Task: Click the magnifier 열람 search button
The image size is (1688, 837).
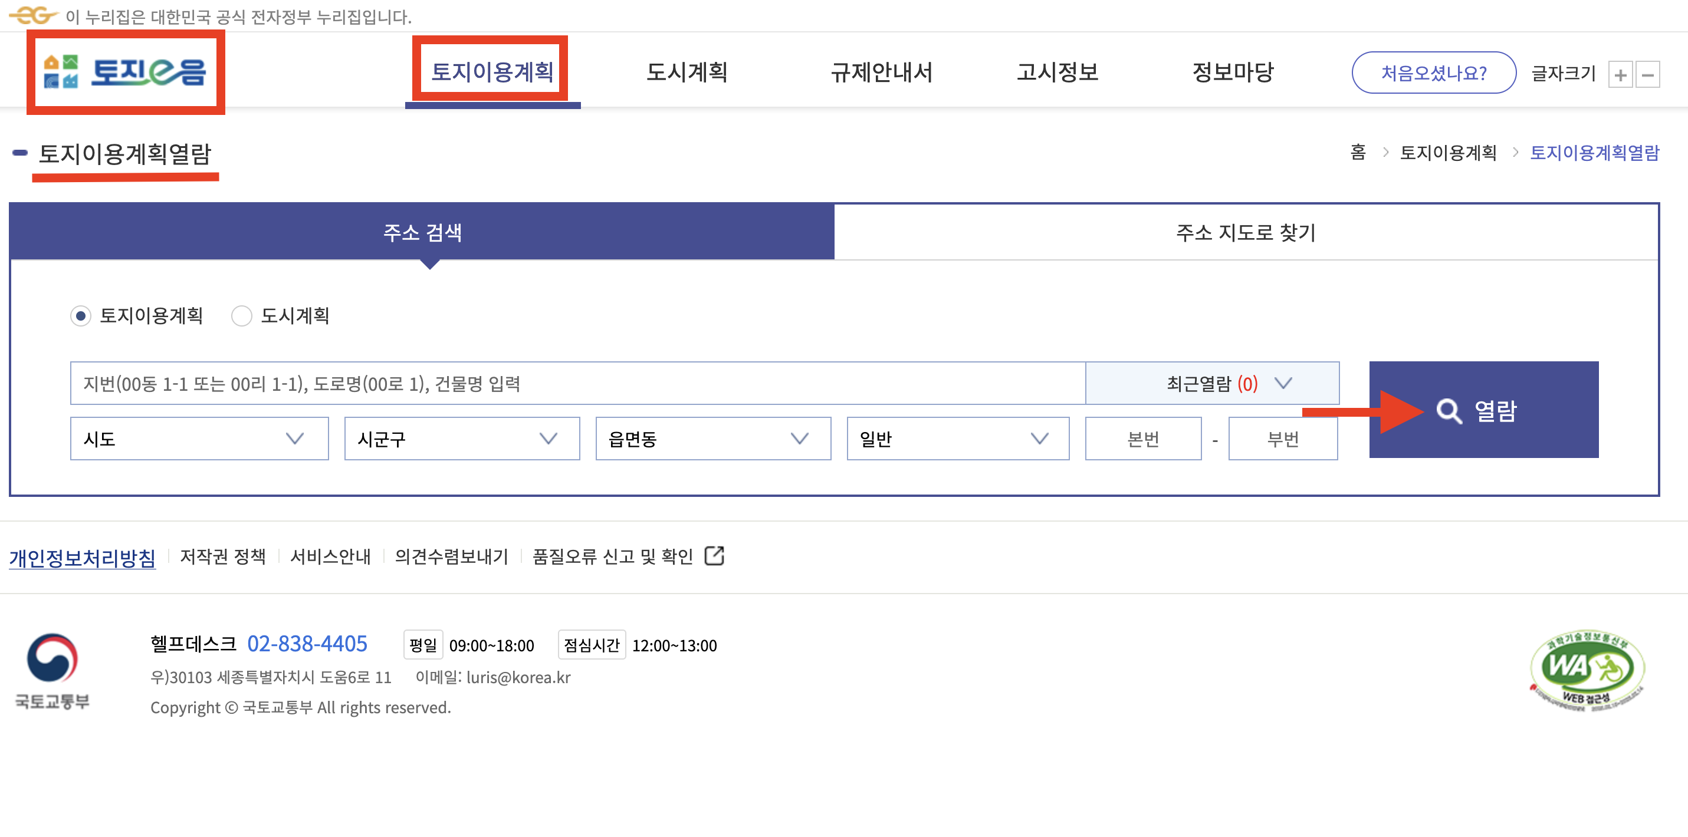Action: pos(1483,410)
